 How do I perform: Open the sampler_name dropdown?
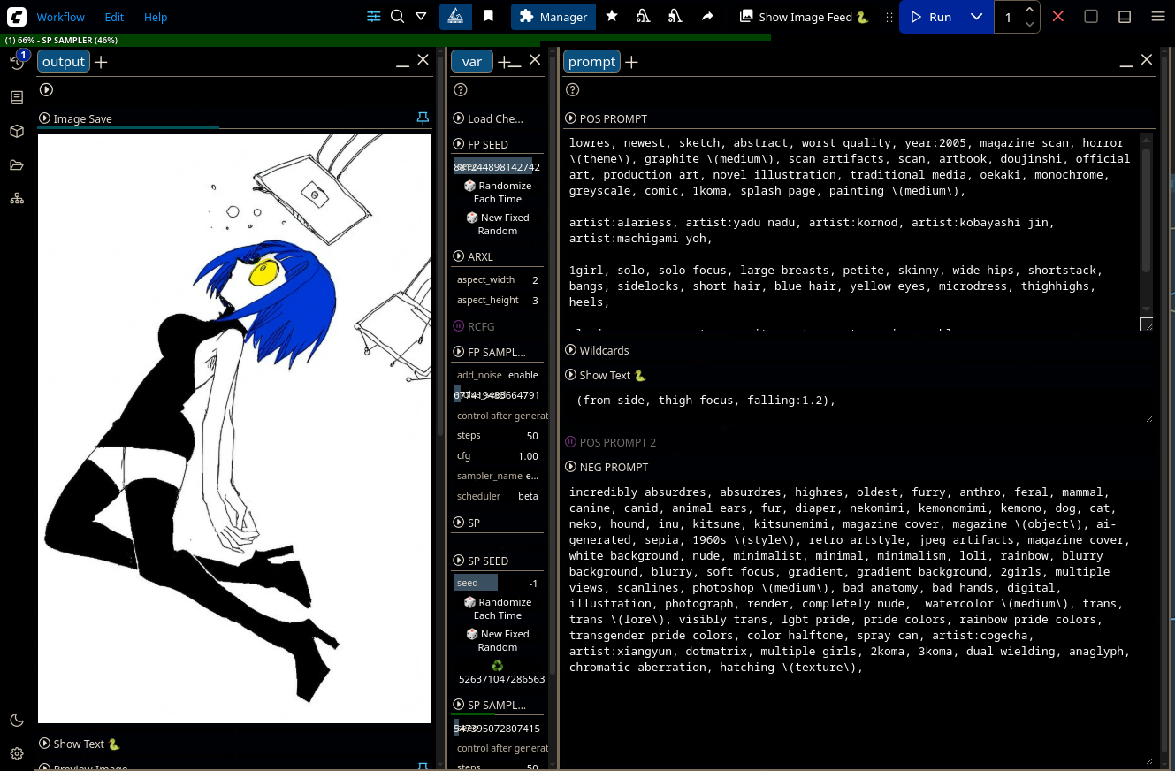(497, 476)
